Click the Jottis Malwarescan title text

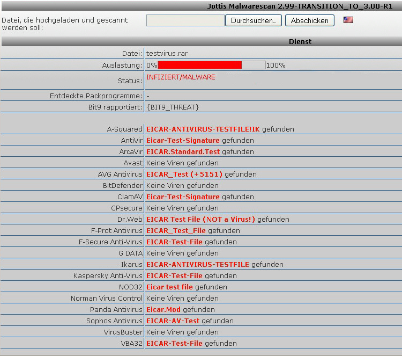pyautogui.click(x=300, y=6)
